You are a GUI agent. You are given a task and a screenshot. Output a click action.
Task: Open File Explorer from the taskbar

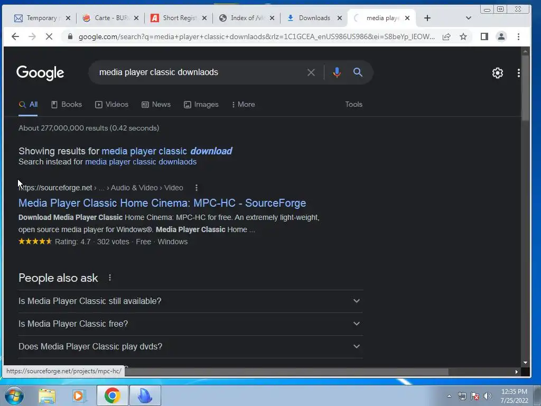pos(46,395)
